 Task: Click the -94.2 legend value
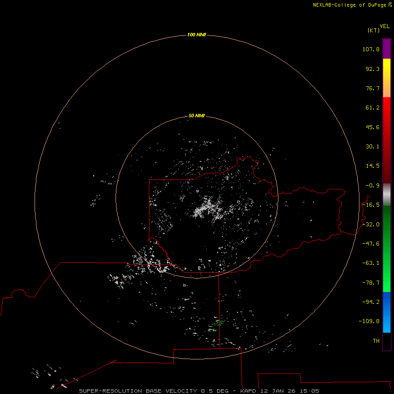pyautogui.click(x=371, y=302)
